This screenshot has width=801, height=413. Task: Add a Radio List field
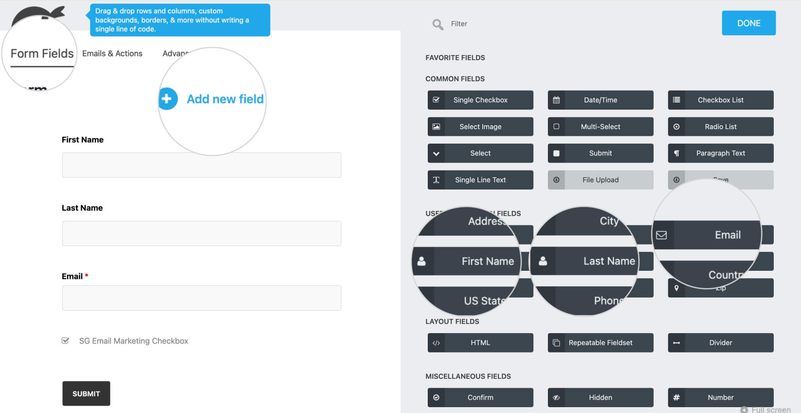(721, 127)
